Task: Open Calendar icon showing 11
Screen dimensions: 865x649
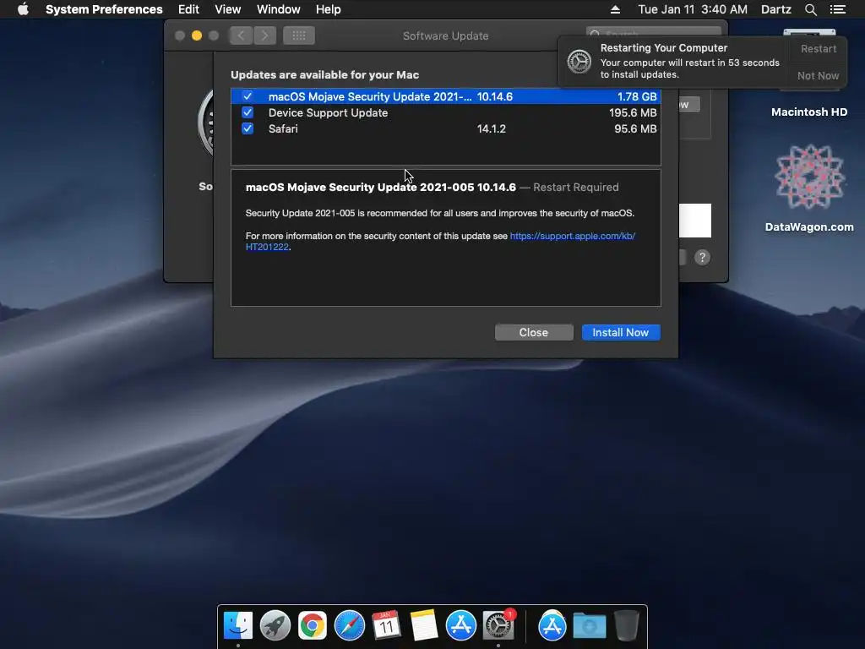Action: (386, 625)
